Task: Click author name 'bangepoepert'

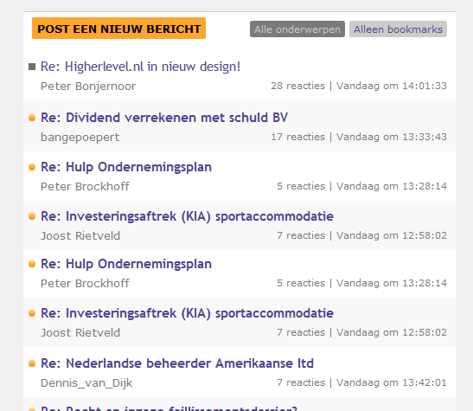Action: pos(80,138)
